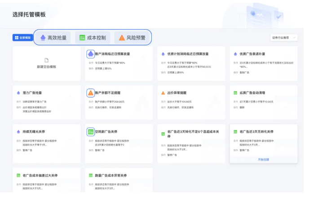The width and height of the screenshot is (309, 199).
Task: Click the 复制广告 action in 优质广告衰退补量 card
Action: point(244,72)
